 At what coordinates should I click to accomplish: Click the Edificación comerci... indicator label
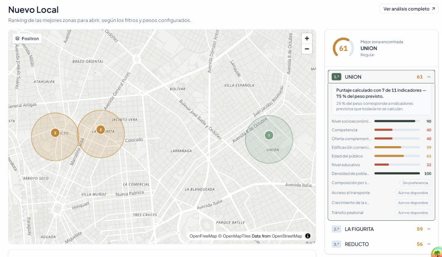pyautogui.click(x=351, y=147)
